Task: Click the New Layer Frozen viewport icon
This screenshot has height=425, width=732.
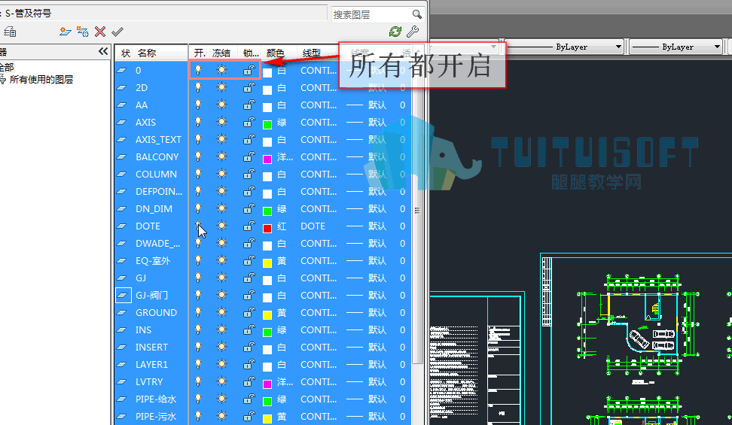Action: (x=83, y=32)
